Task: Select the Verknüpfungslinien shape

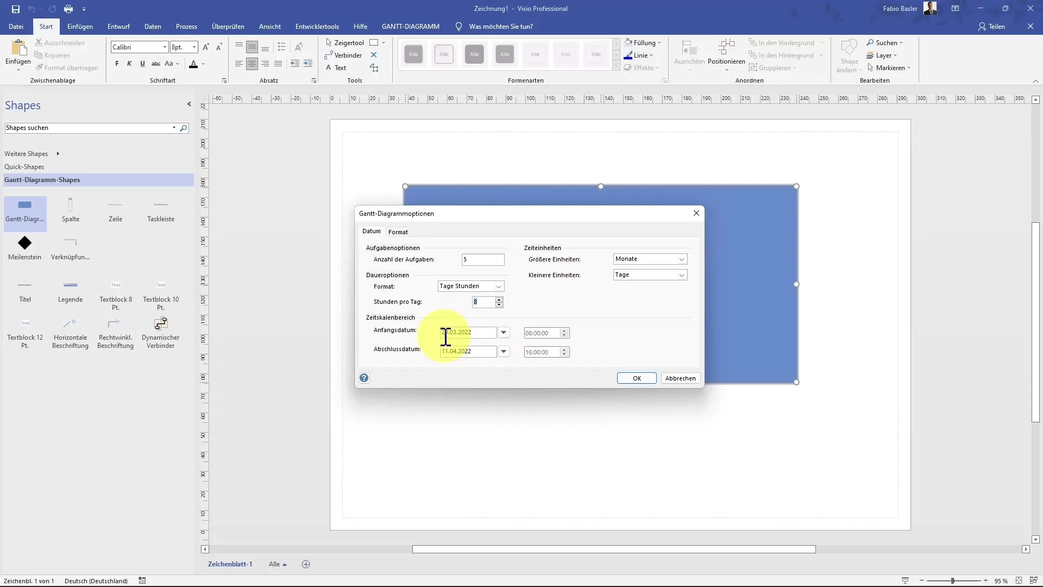Action: [x=70, y=248]
